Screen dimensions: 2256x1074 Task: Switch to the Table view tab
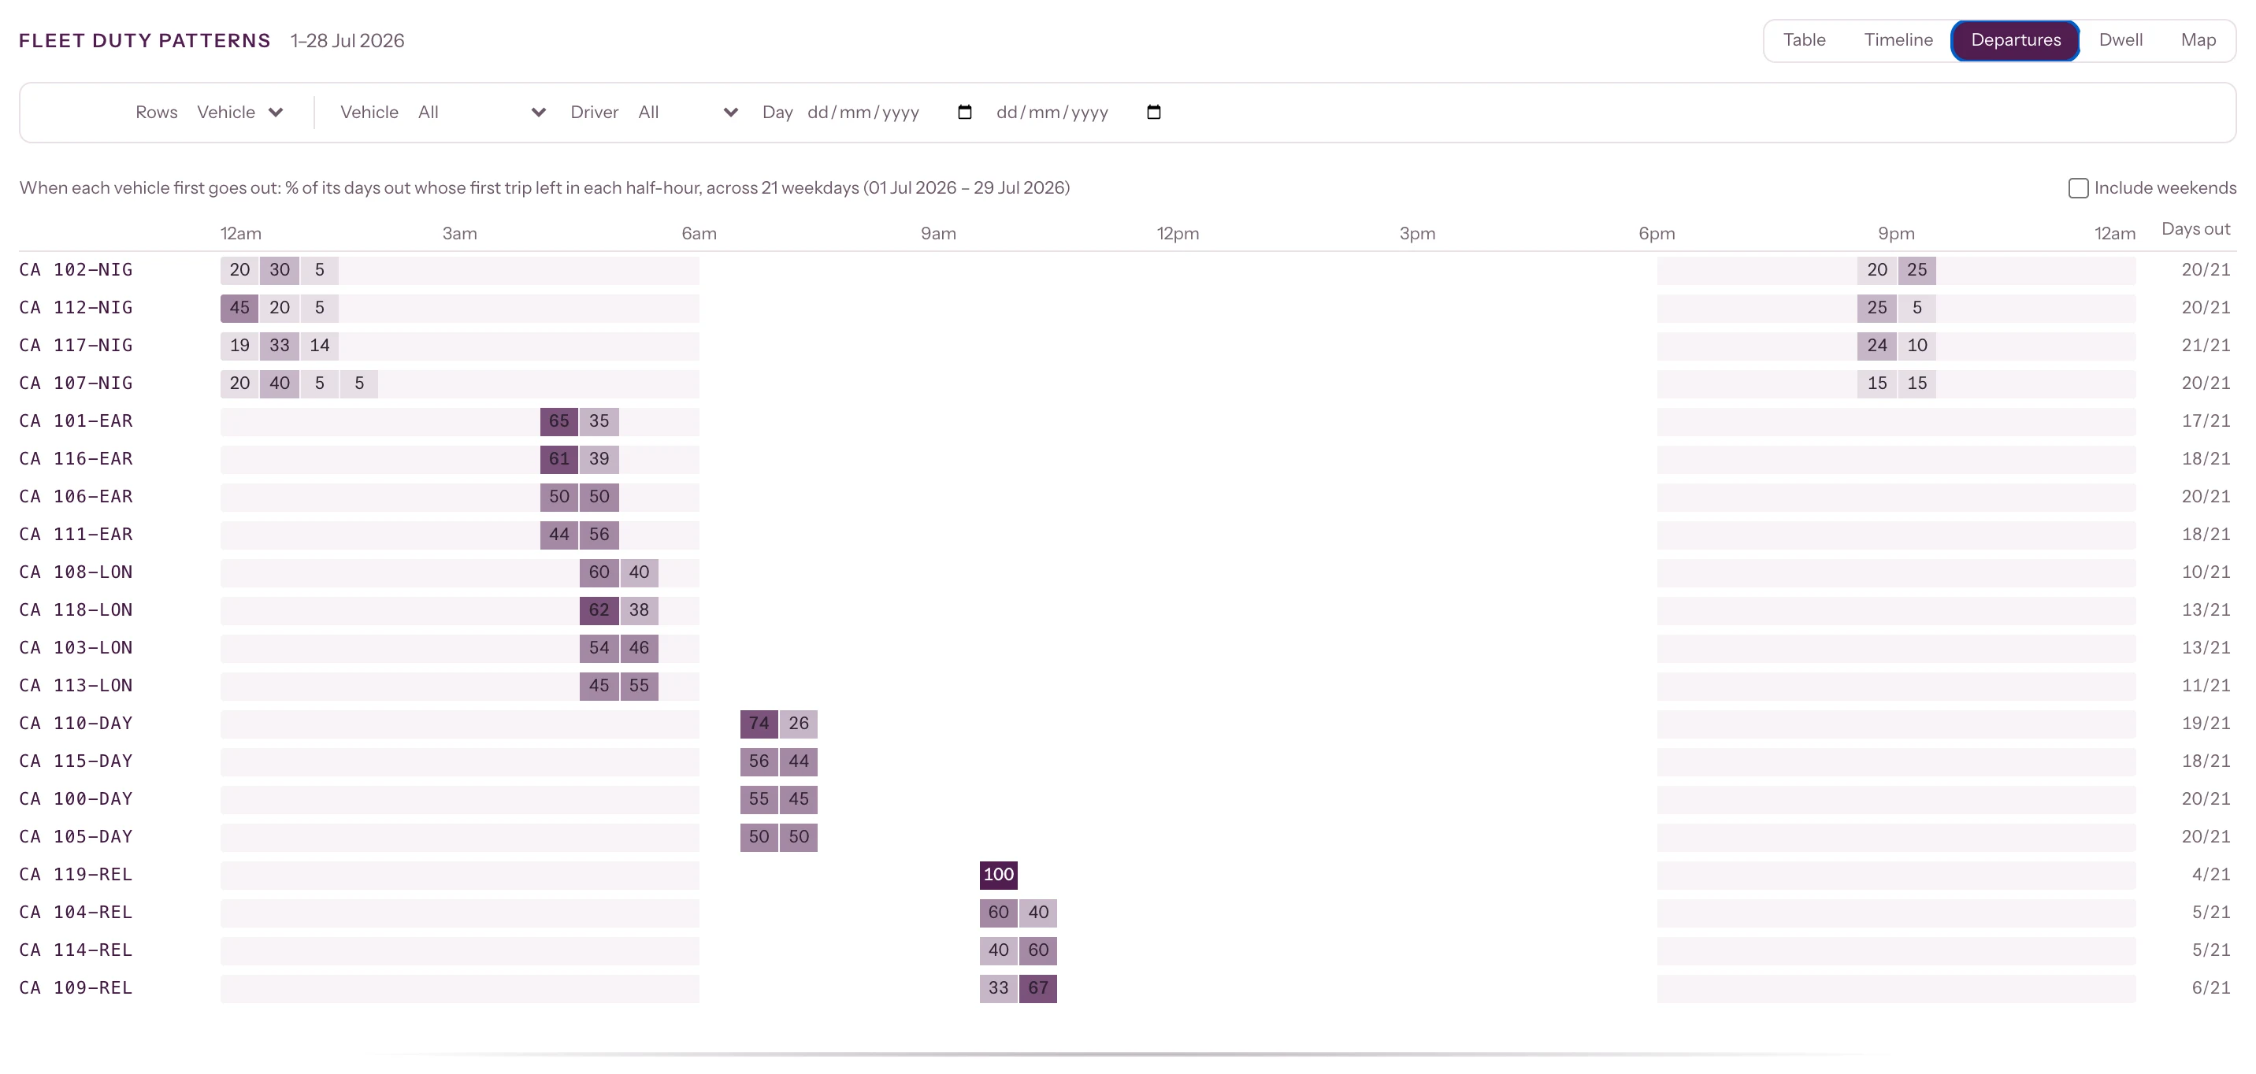click(x=1804, y=40)
